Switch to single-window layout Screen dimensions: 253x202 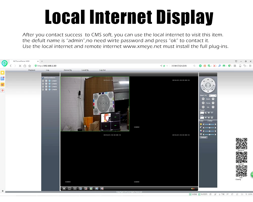click(70, 189)
